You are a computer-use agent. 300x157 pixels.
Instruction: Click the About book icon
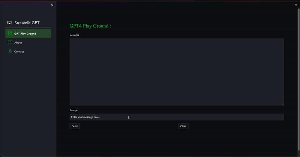pyautogui.click(x=10, y=42)
